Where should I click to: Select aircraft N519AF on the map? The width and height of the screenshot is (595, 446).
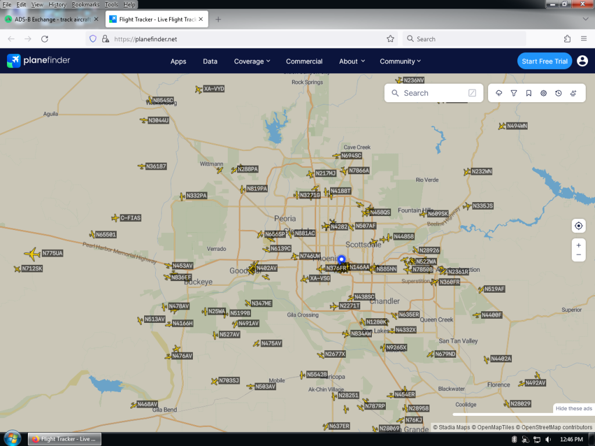pyautogui.click(x=481, y=290)
